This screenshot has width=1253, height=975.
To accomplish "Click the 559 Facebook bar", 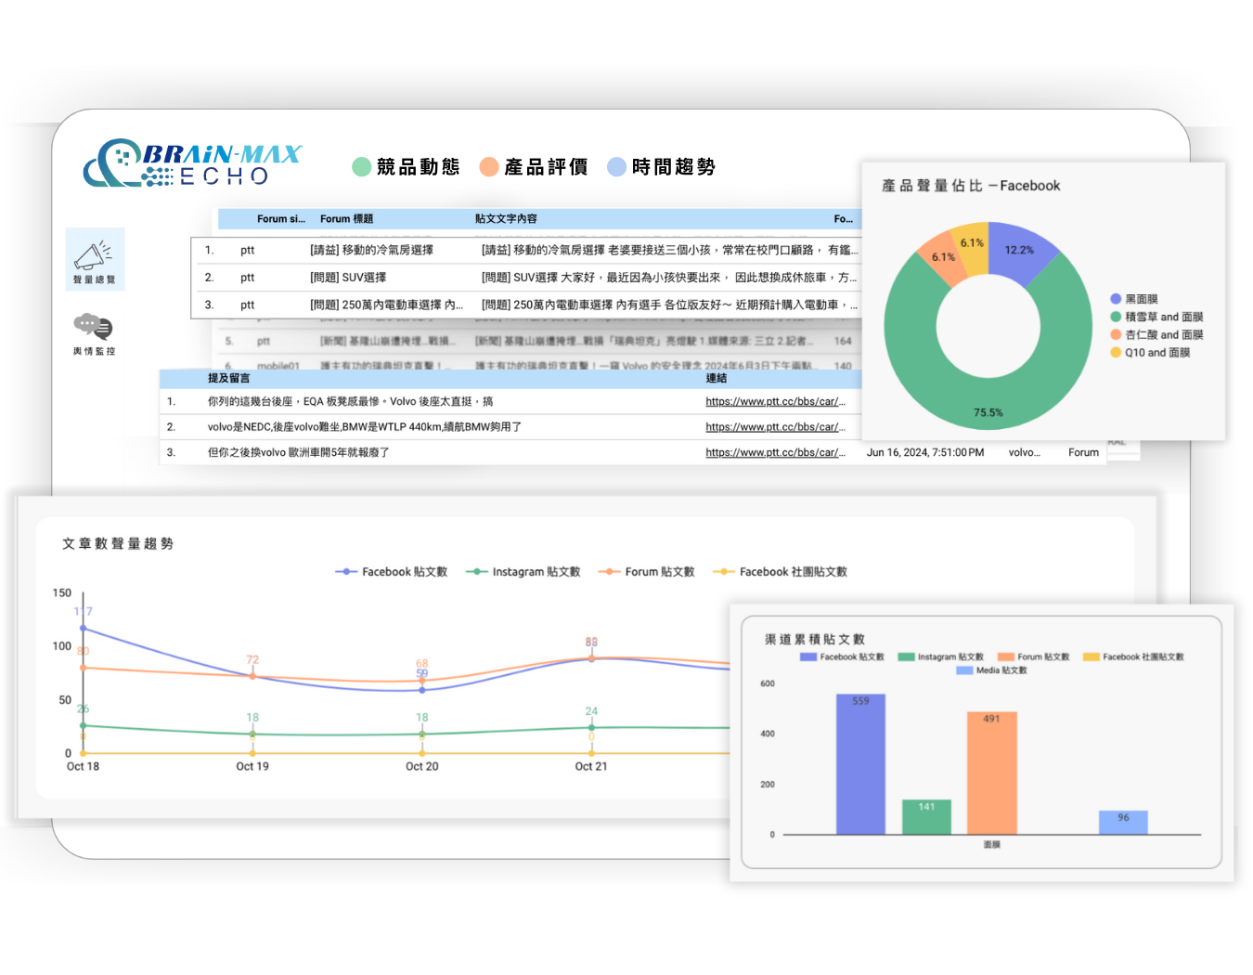I will pos(860,766).
